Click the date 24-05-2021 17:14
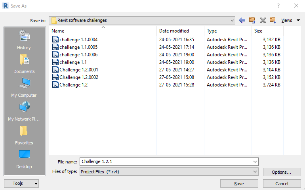This screenshot has height=190, width=305. (177, 47)
